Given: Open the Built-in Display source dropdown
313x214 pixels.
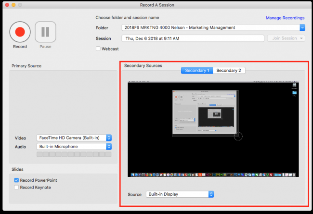Looking at the screenshot, I should tap(210, 194).
